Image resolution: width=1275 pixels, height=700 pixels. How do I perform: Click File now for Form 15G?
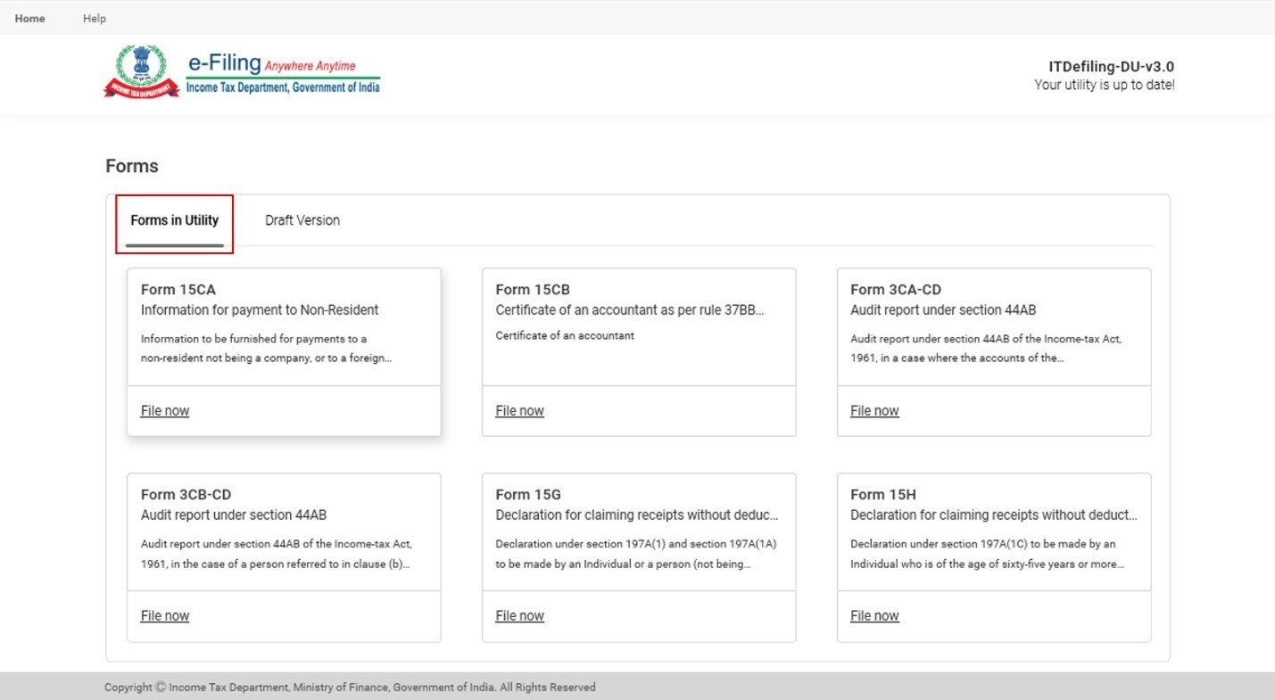[x=519, y=616]
